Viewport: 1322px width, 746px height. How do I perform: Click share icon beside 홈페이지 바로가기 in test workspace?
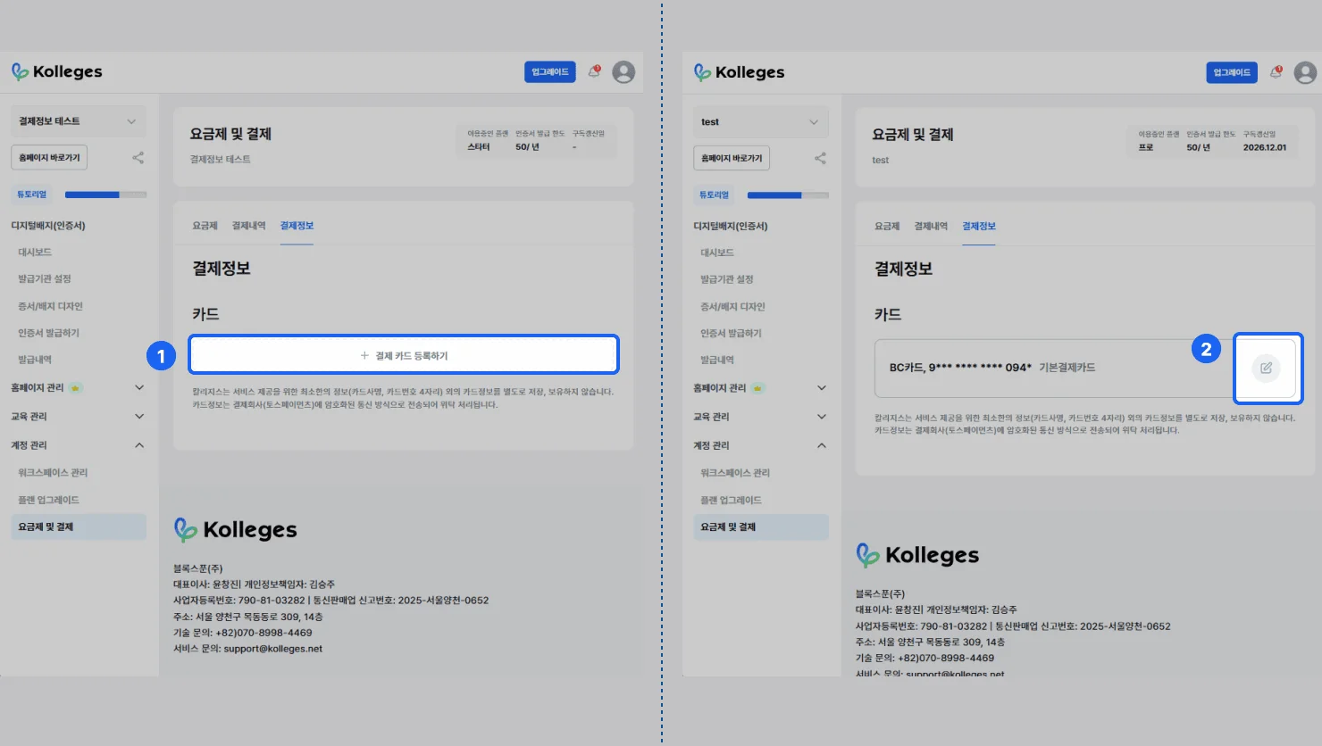pos(820,159)
